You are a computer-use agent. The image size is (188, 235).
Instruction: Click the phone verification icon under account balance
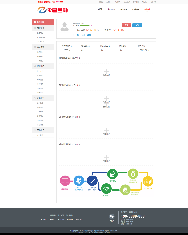click(x=73, y=35)
